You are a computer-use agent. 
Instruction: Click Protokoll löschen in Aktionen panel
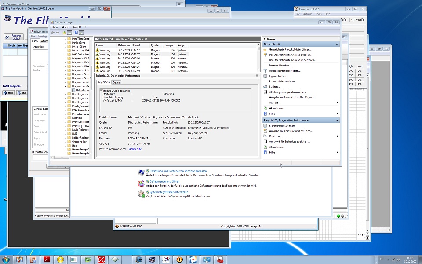tap(280, 66)
